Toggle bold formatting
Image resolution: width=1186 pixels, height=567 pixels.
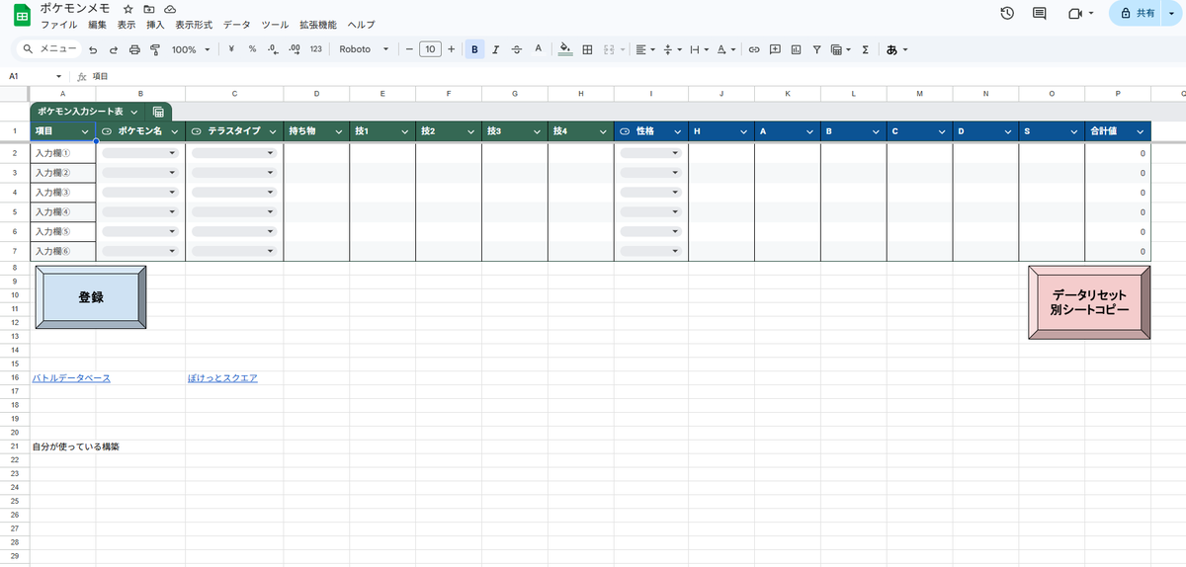(x=474, y=48)
